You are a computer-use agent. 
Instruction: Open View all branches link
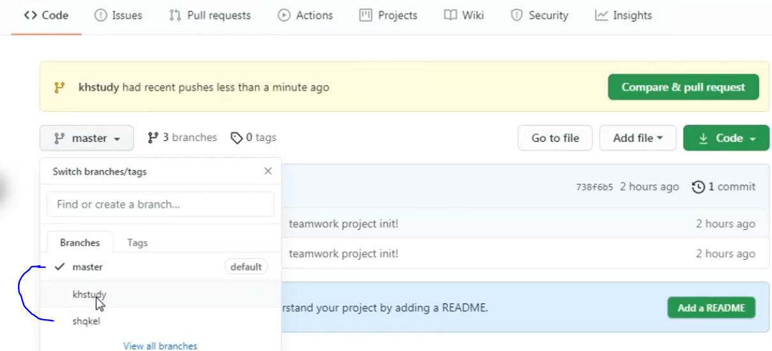pos(160,346)
